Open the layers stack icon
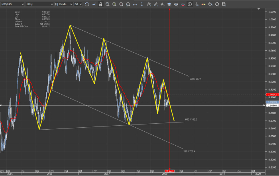 pos(169,4)
